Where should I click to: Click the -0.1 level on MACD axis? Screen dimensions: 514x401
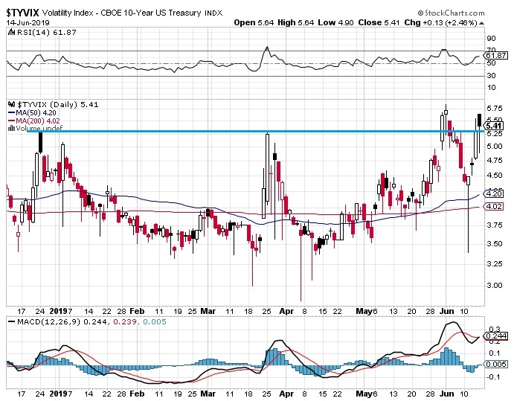click(x=493, y=376)
